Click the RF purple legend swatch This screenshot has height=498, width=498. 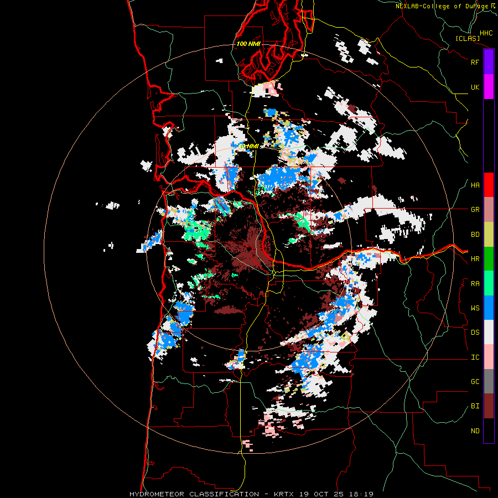point(489,62)
